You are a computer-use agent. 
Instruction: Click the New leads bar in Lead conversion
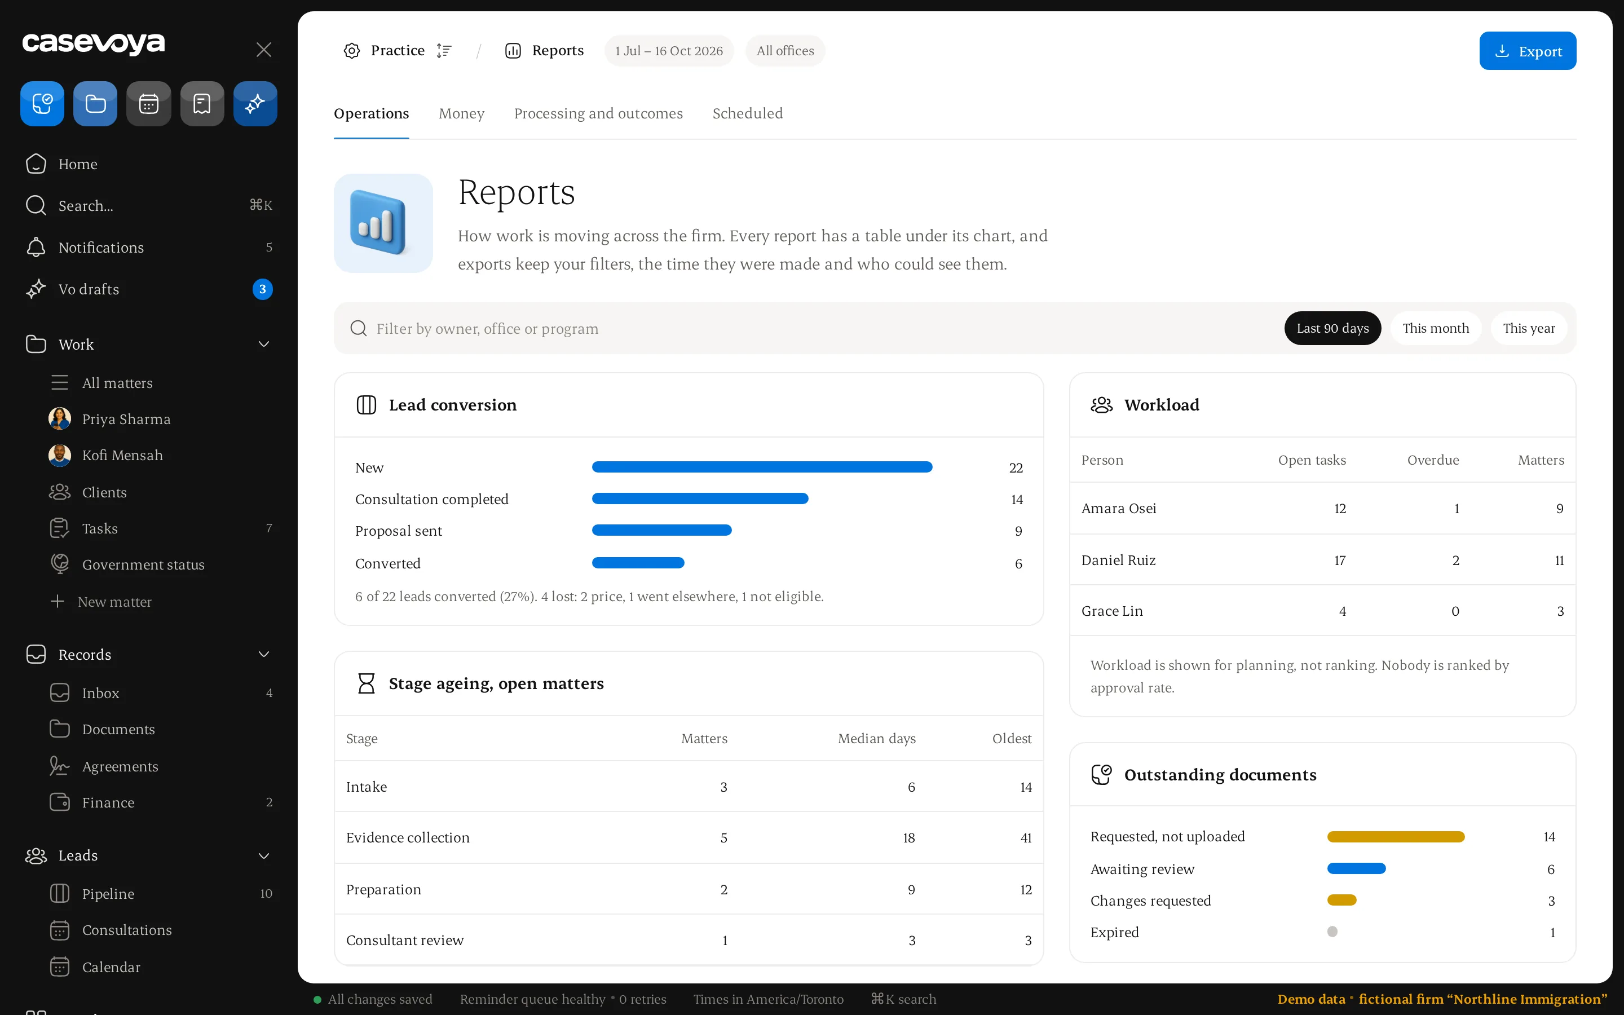(x=762, y=467)
